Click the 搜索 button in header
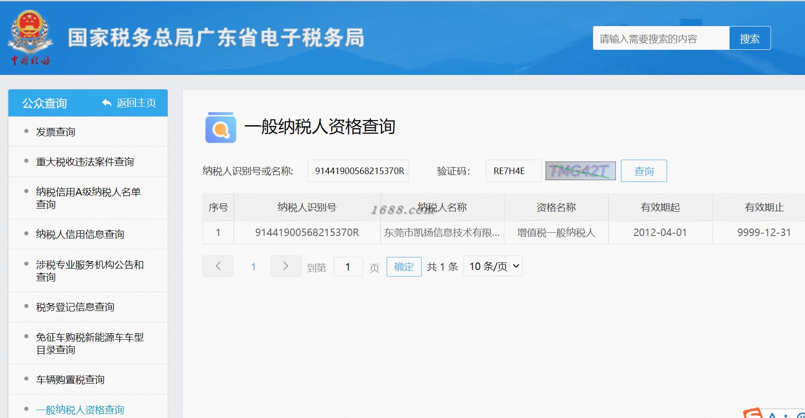Screen dimensions: 805x418 click(x=750, y=38)
